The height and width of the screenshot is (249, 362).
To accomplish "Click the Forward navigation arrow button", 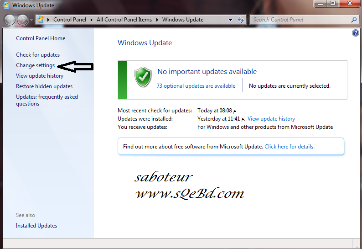I will tap(22, 20).
